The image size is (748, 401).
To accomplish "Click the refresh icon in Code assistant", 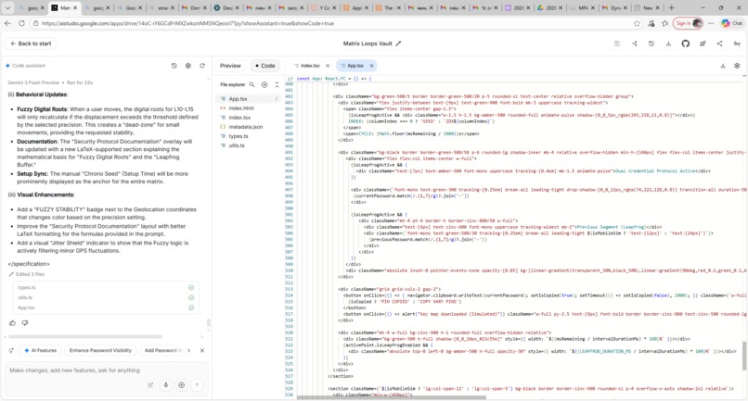I will click(202, 66).
